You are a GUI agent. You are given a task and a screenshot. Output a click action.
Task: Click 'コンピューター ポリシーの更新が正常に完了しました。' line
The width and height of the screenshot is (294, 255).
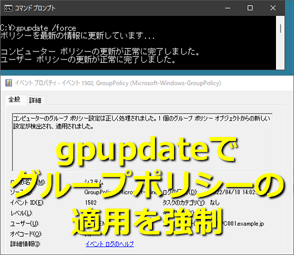100,51
